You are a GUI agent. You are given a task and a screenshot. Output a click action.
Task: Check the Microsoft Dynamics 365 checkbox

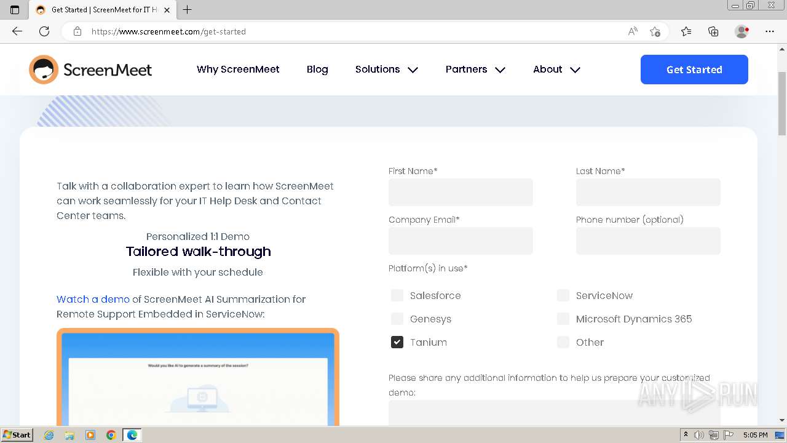pos(563,319)
